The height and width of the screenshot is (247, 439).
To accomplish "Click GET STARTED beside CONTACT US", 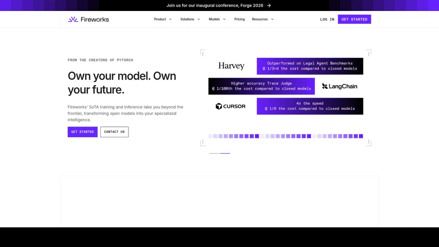I will pyautogui.click(x=82, y=132).
